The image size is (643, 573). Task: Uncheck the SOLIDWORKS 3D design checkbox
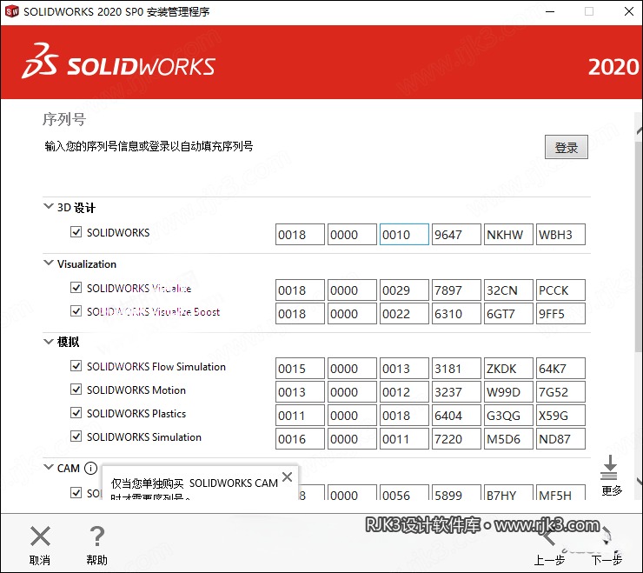pyautogui.click(x=76, y=232)
